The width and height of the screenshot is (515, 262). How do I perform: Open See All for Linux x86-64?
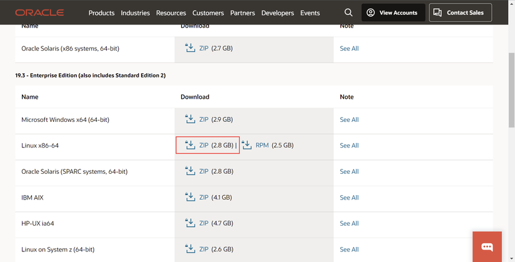point(349,145)
